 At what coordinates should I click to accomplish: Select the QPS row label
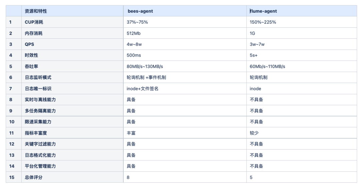pyautogui.click(x=29, y=44)
